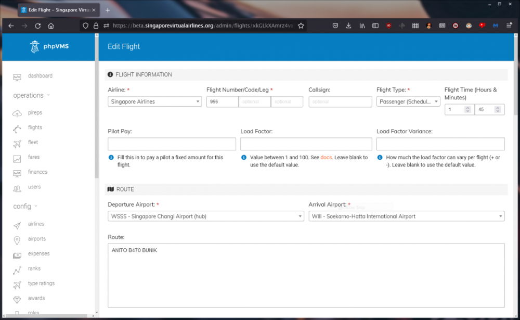Bookmark page with the star icon
The width and height of the screenshot is (520, 320).
(x=301, y=25)
